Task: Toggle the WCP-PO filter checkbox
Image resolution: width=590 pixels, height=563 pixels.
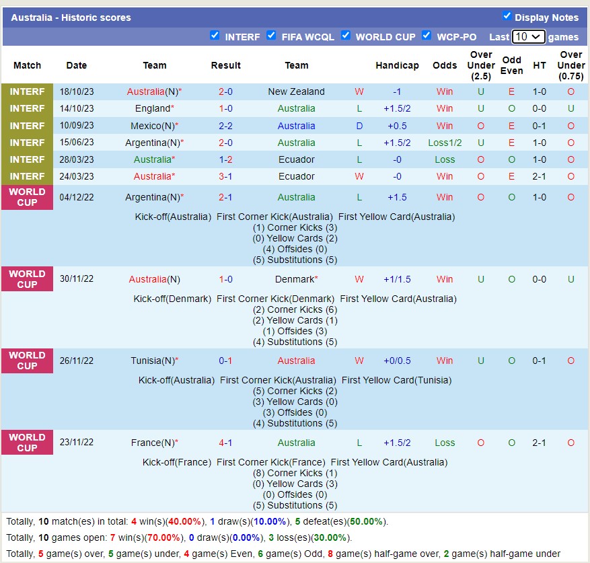Action: click(x=426, y=36)
